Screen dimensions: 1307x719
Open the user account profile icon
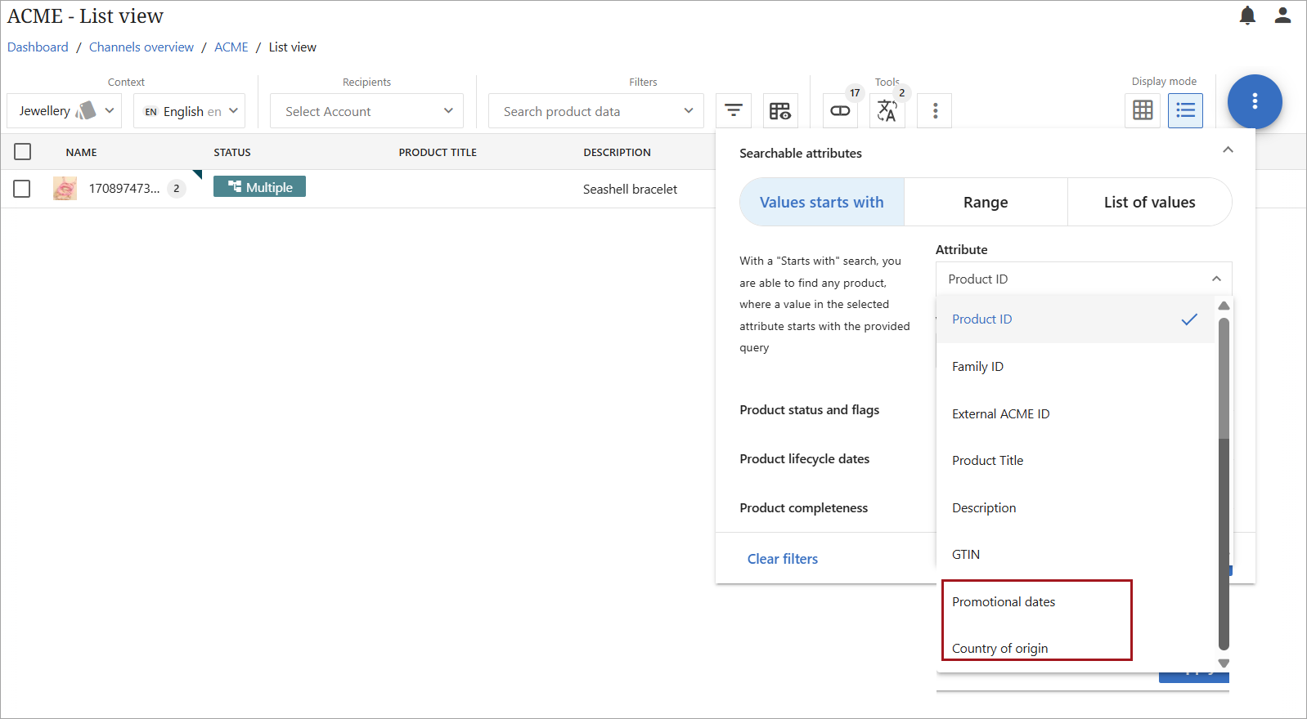[x=1282, y=16]
